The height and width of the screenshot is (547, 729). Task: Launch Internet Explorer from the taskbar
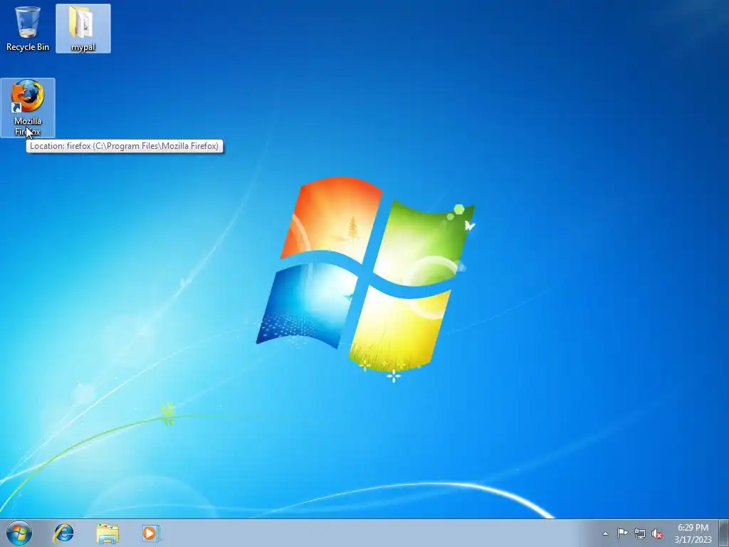tap(63, 533)
